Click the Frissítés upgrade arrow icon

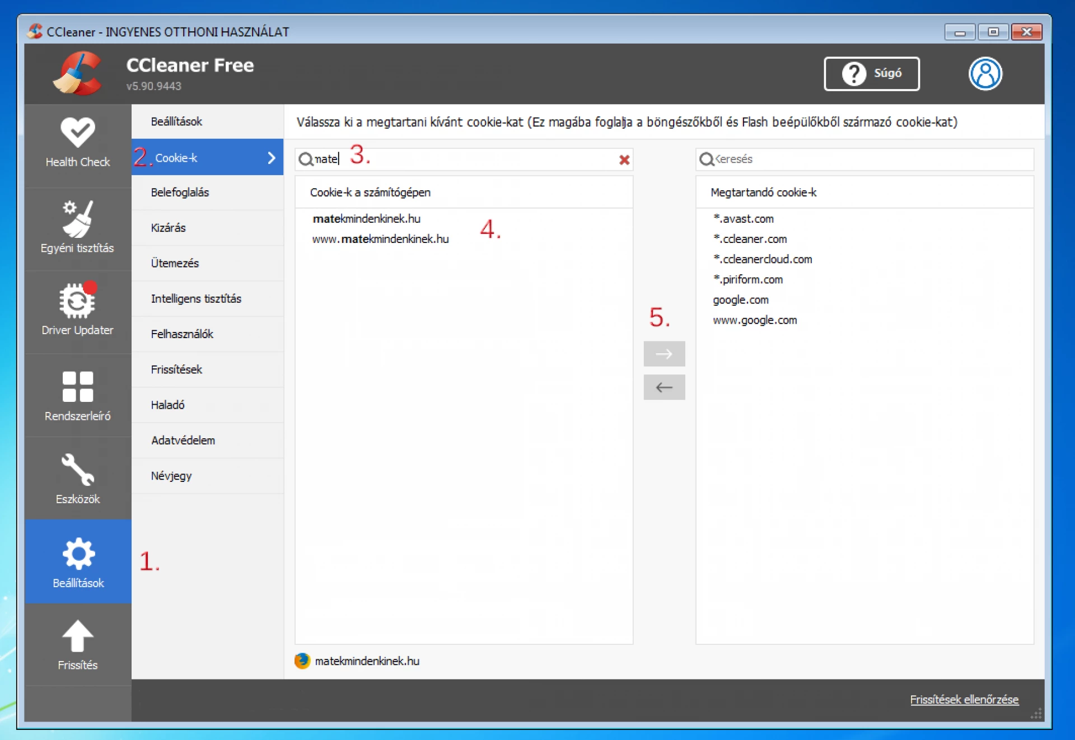77,636
